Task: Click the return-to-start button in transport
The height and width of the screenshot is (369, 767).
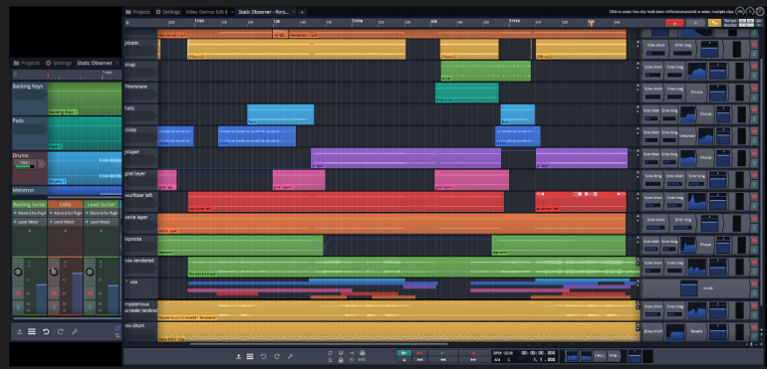Action: (419, 360)
